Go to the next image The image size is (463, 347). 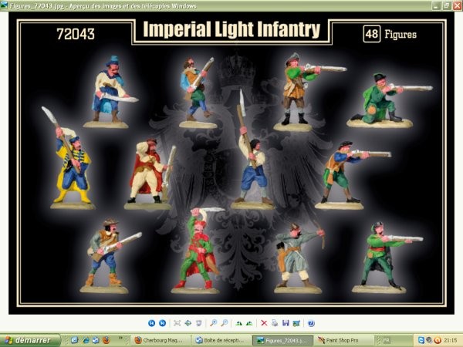[162, 323]
